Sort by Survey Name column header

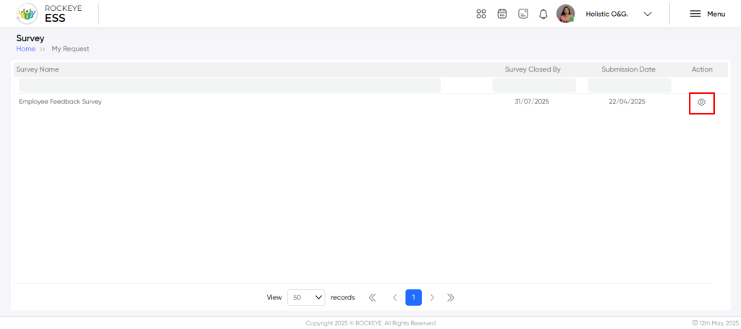point(38,69)
